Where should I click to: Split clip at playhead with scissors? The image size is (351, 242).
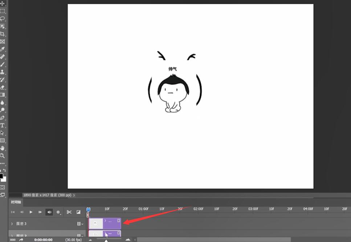[69, 212]
